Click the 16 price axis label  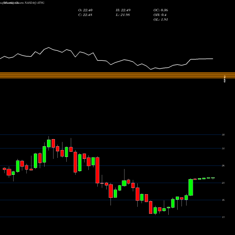click(223, 200)
